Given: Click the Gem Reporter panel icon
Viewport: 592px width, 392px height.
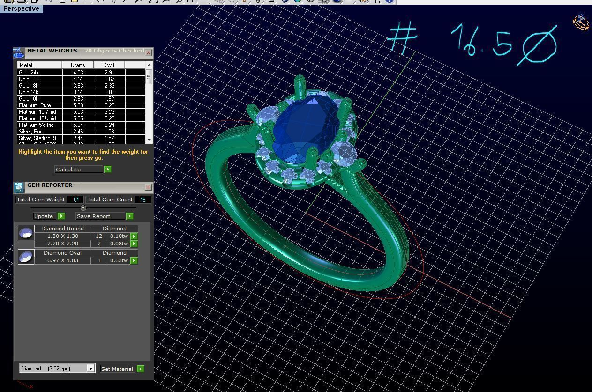Looking at the screenshot, I should click(x=18, y=187).
